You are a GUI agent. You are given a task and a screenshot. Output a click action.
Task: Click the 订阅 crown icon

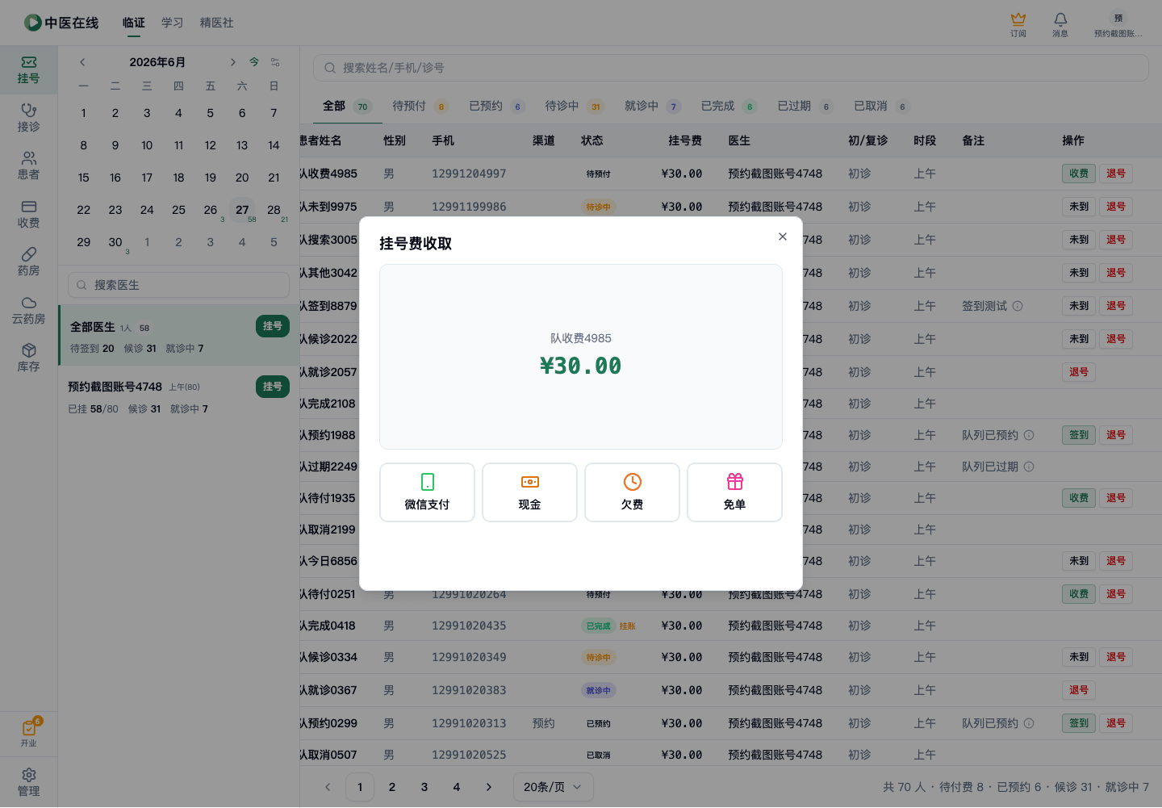coord(1018,24)
